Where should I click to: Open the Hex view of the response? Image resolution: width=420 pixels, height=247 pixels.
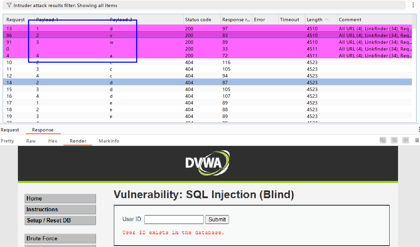point(53,141)
